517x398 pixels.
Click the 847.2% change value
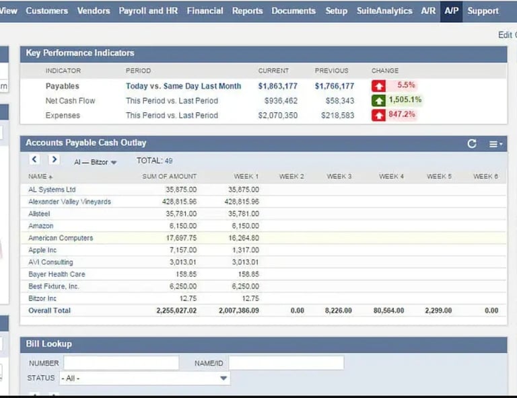pos(402,114)
